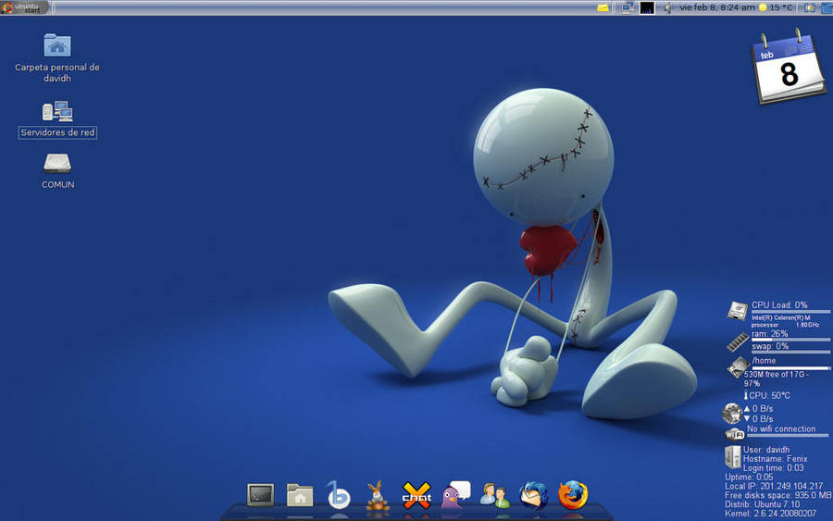Click the picture frame icon in top panel
833x521 pixels.
point(809,7)
